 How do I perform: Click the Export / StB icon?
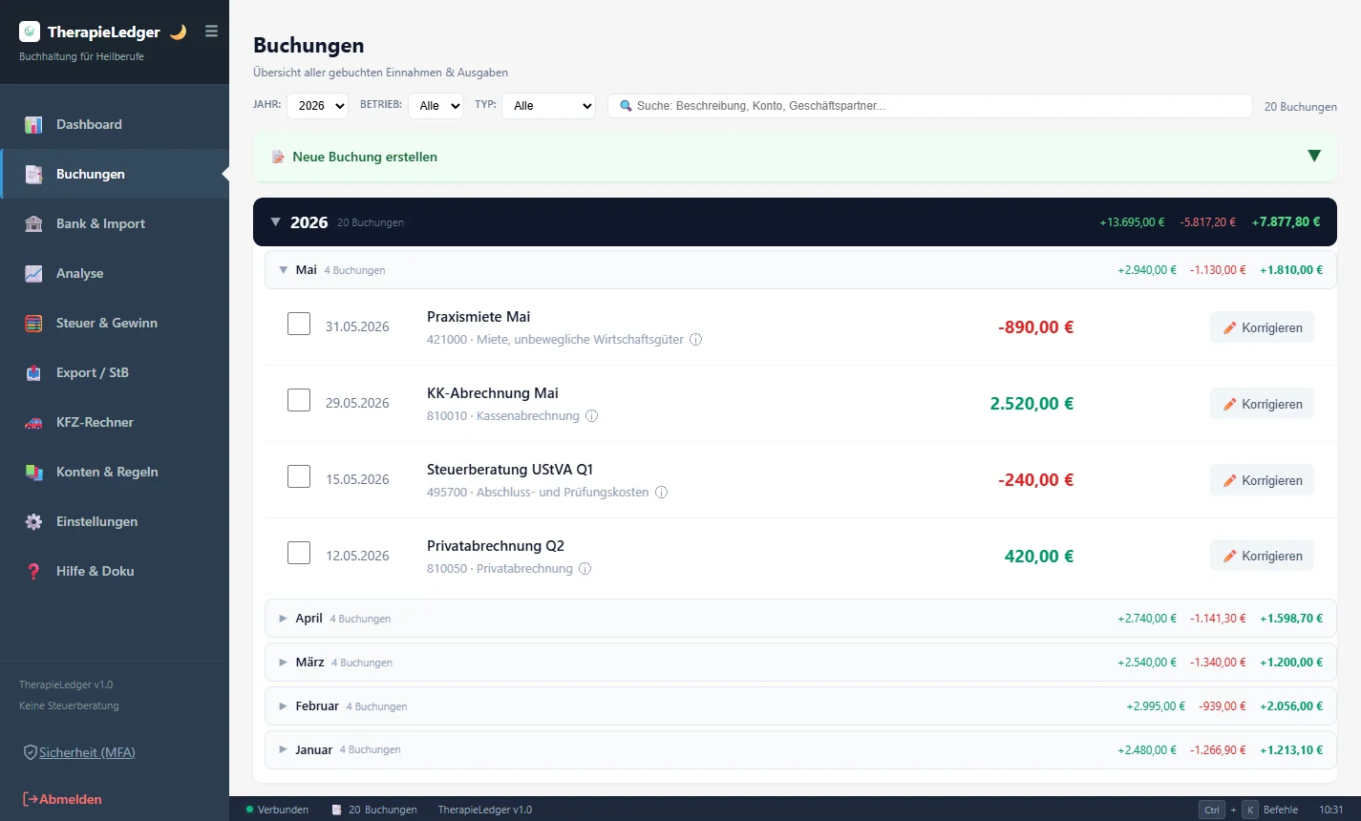33,372
